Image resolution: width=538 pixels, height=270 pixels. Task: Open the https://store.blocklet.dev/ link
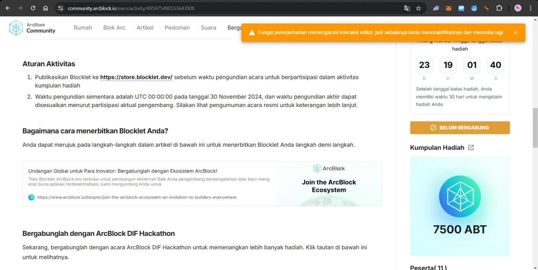click(136, 77)
